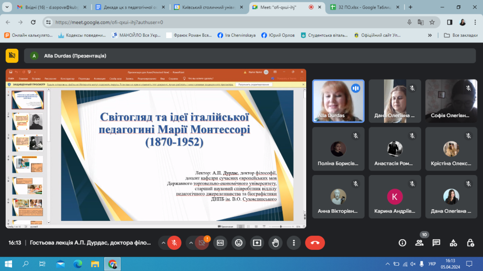Toggle closed captions button
The height and width of the screenshot is (271, 483).
point(220,243)
